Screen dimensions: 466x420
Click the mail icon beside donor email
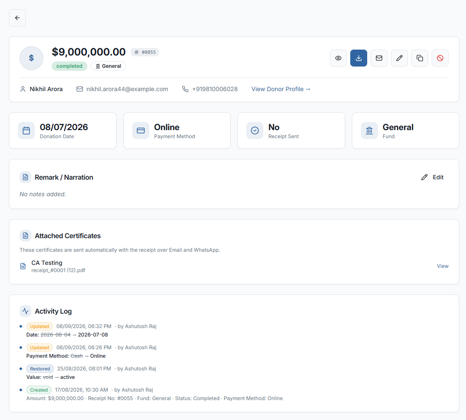point(80,89)
